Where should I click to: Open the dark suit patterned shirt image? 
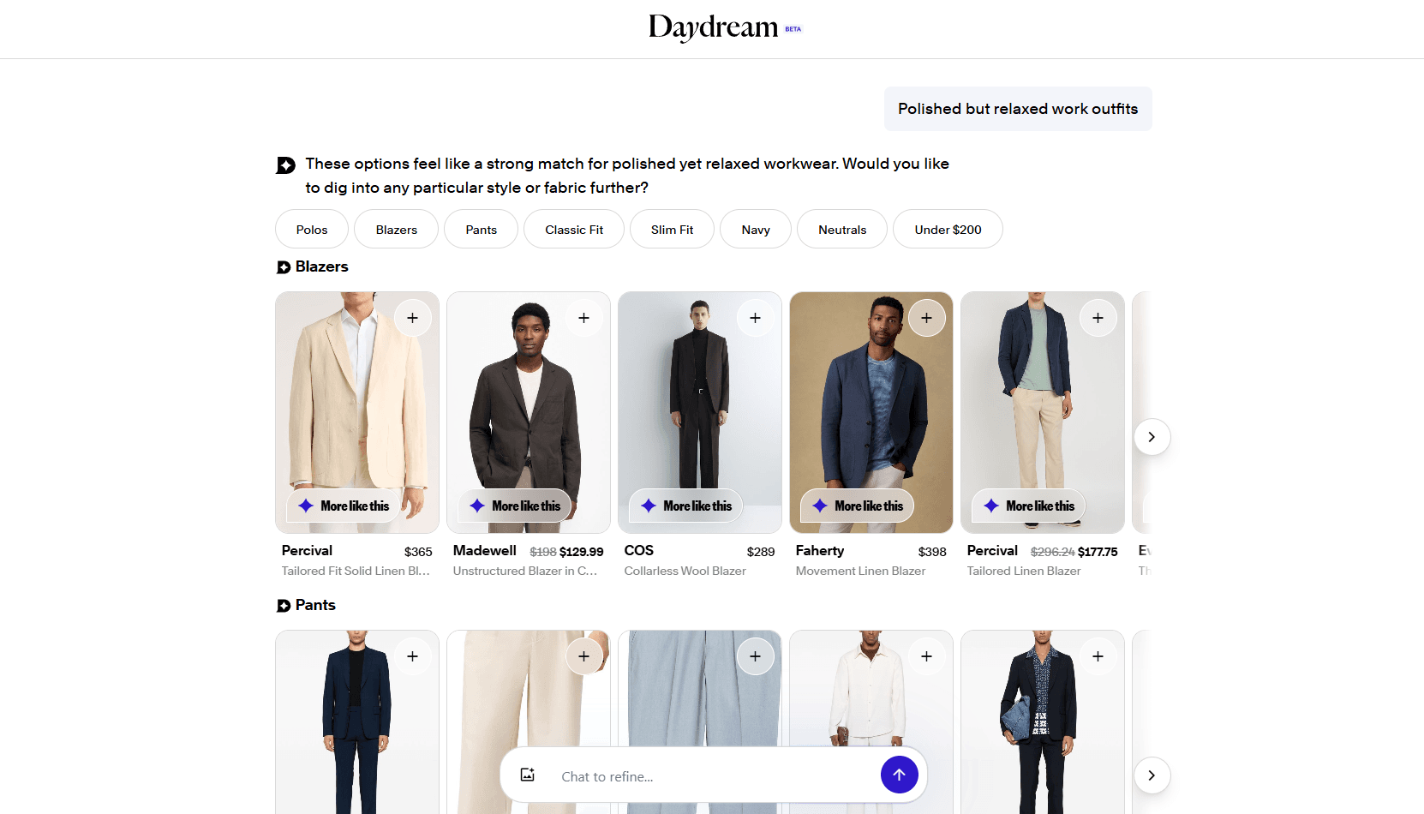coord(1043,722)
